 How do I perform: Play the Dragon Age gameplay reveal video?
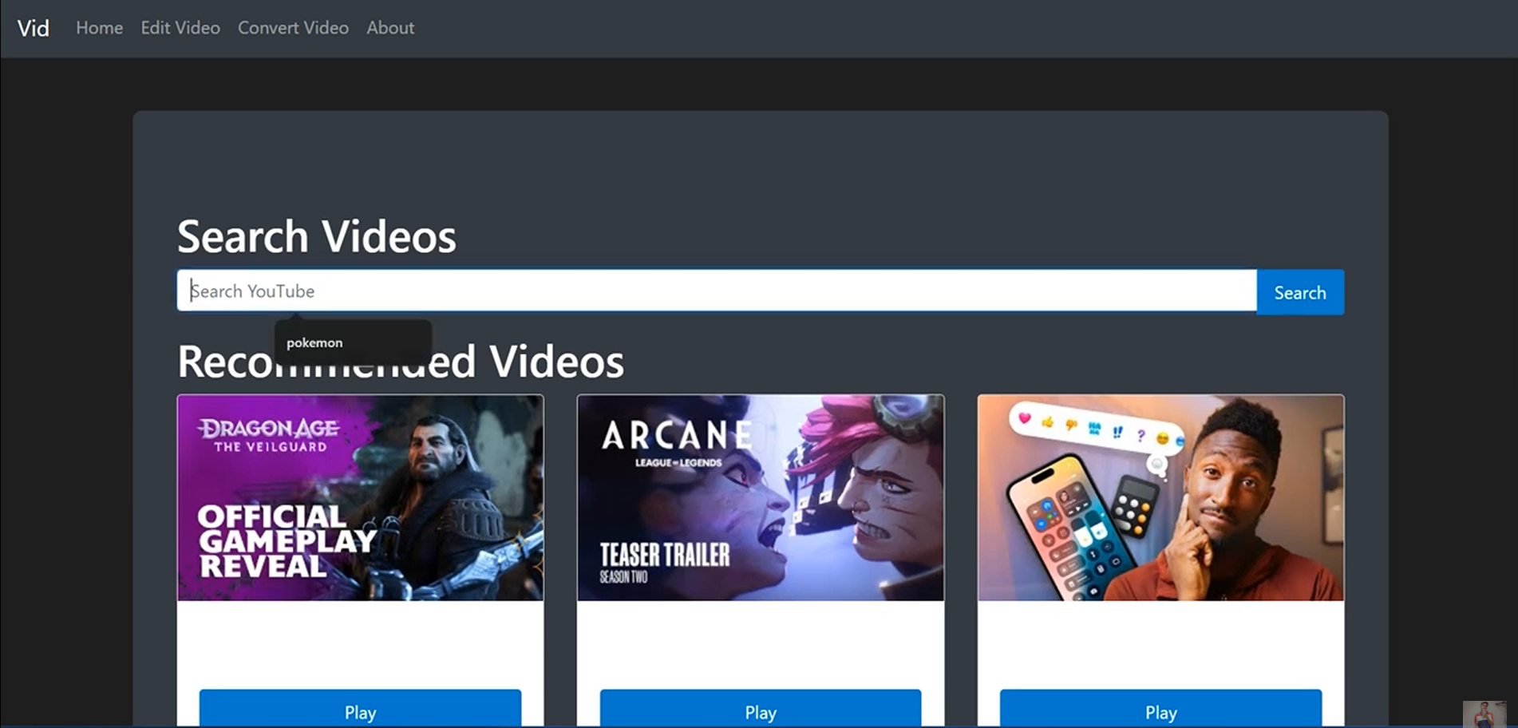point(360,710)
